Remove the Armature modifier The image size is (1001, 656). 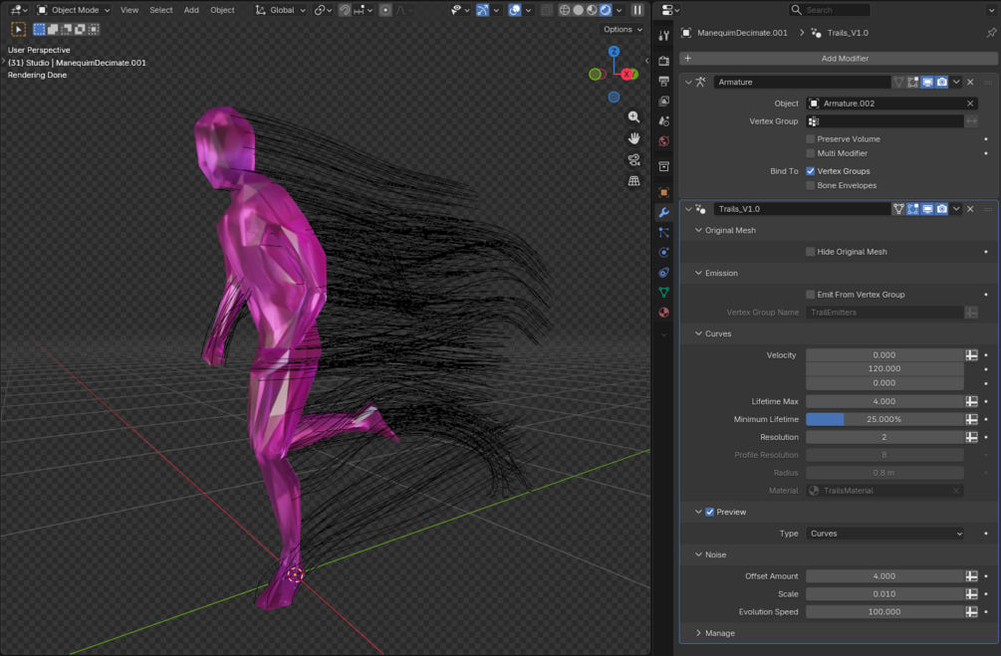point(970,82)
